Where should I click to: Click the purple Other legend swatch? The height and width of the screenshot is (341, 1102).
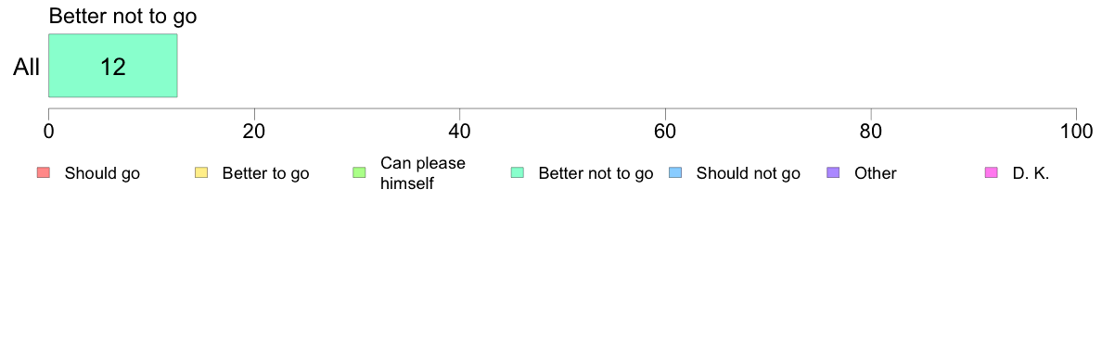834,173
